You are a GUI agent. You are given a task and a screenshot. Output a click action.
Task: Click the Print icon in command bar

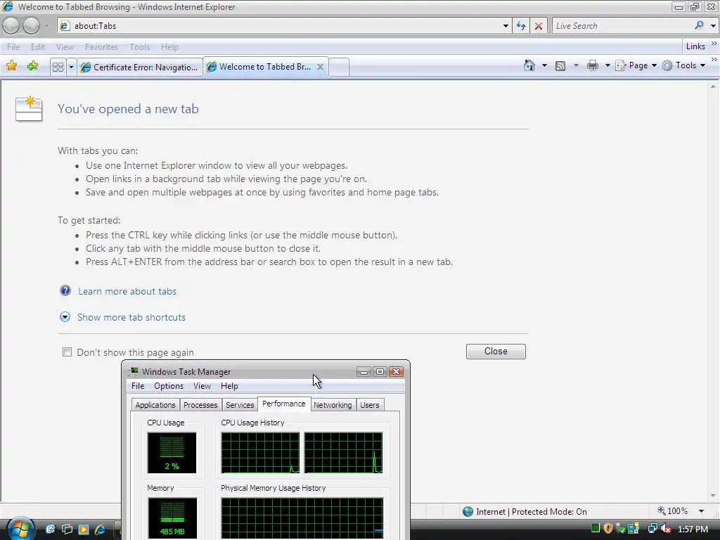[x=592, y=65]
